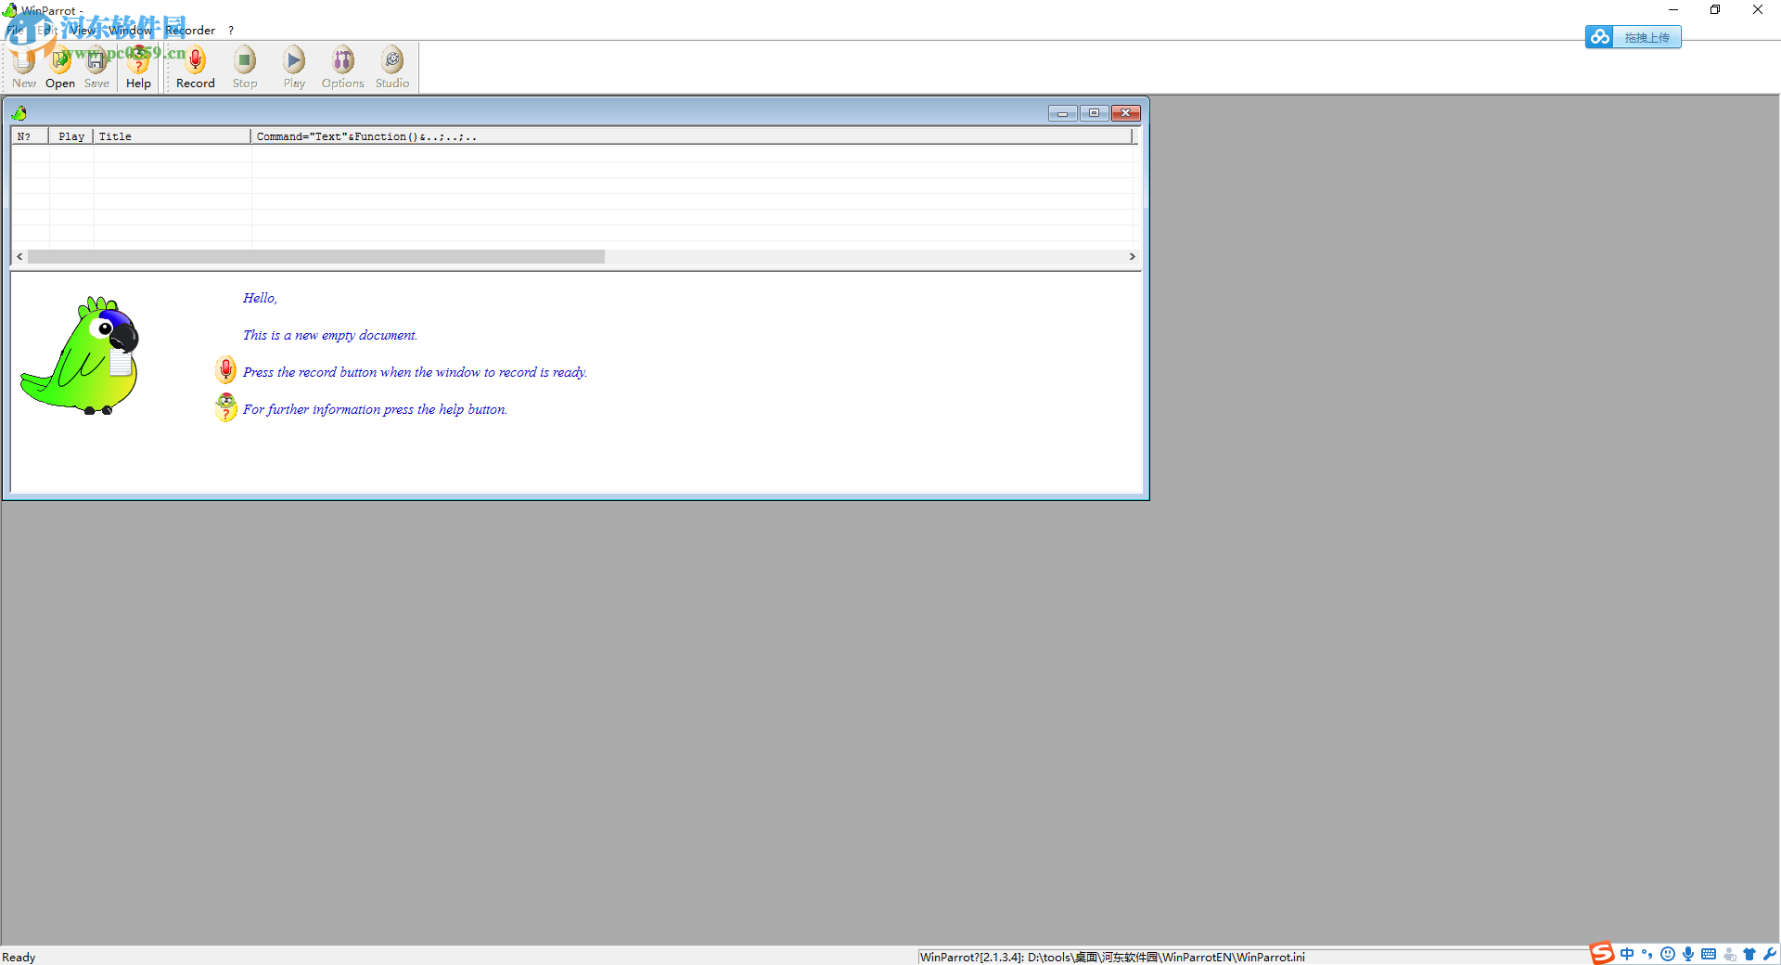Click the WinParrot.ini path in status bar
Screen dimensions: 1781x965
1112,957
